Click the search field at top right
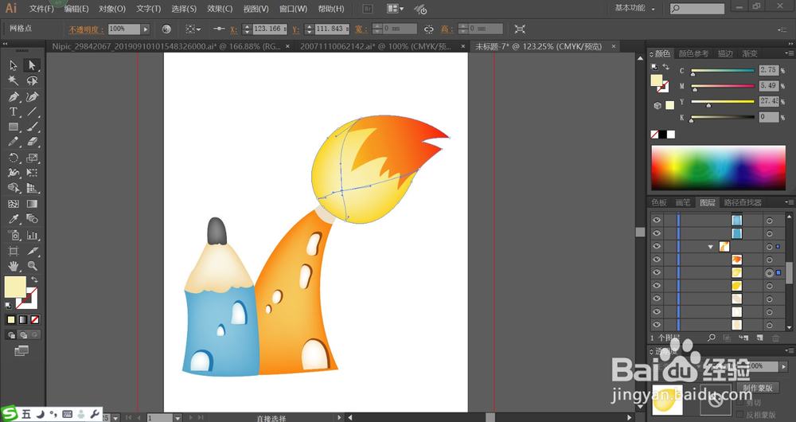 tap(697, 9)
